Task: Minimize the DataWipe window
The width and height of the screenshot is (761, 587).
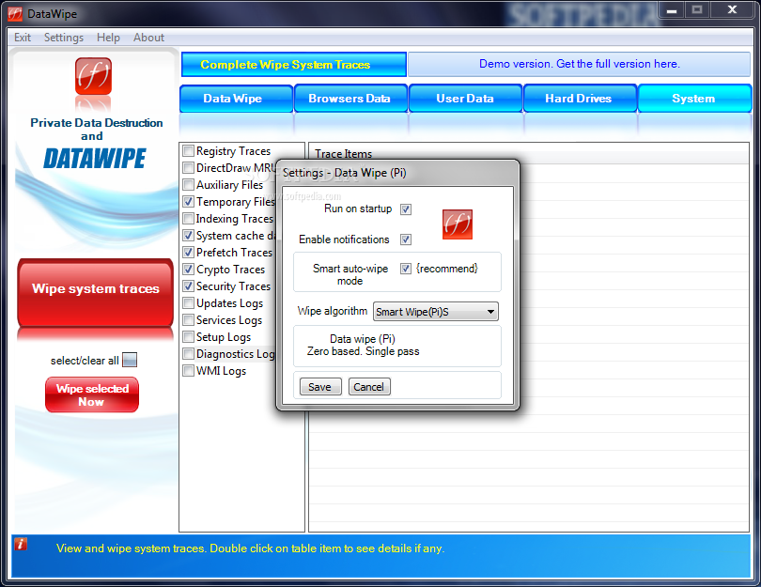Action: click(x=672, y=10)
